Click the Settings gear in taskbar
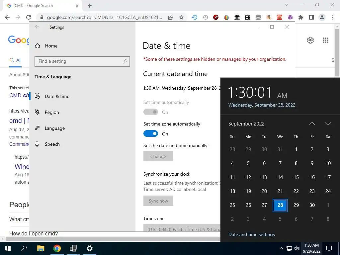The image size is (340, 255). click(89, 248)
